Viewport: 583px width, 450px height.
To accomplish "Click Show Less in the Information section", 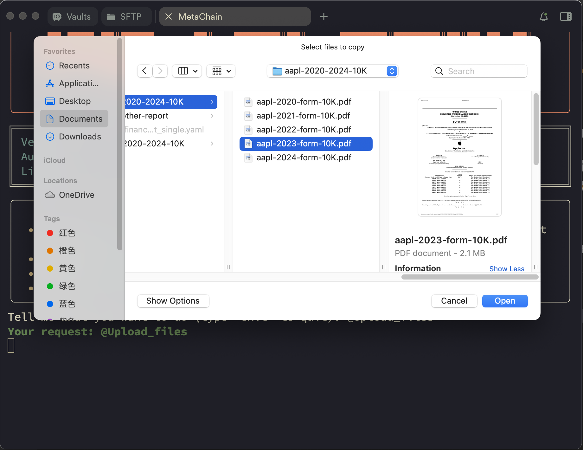I will (x=507, y=269).
